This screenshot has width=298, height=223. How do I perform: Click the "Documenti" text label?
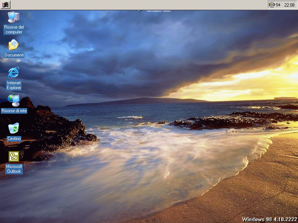point(14,55)
